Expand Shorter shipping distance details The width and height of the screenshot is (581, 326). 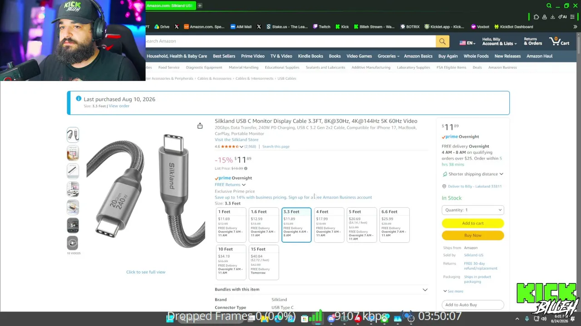click(473, 174)
